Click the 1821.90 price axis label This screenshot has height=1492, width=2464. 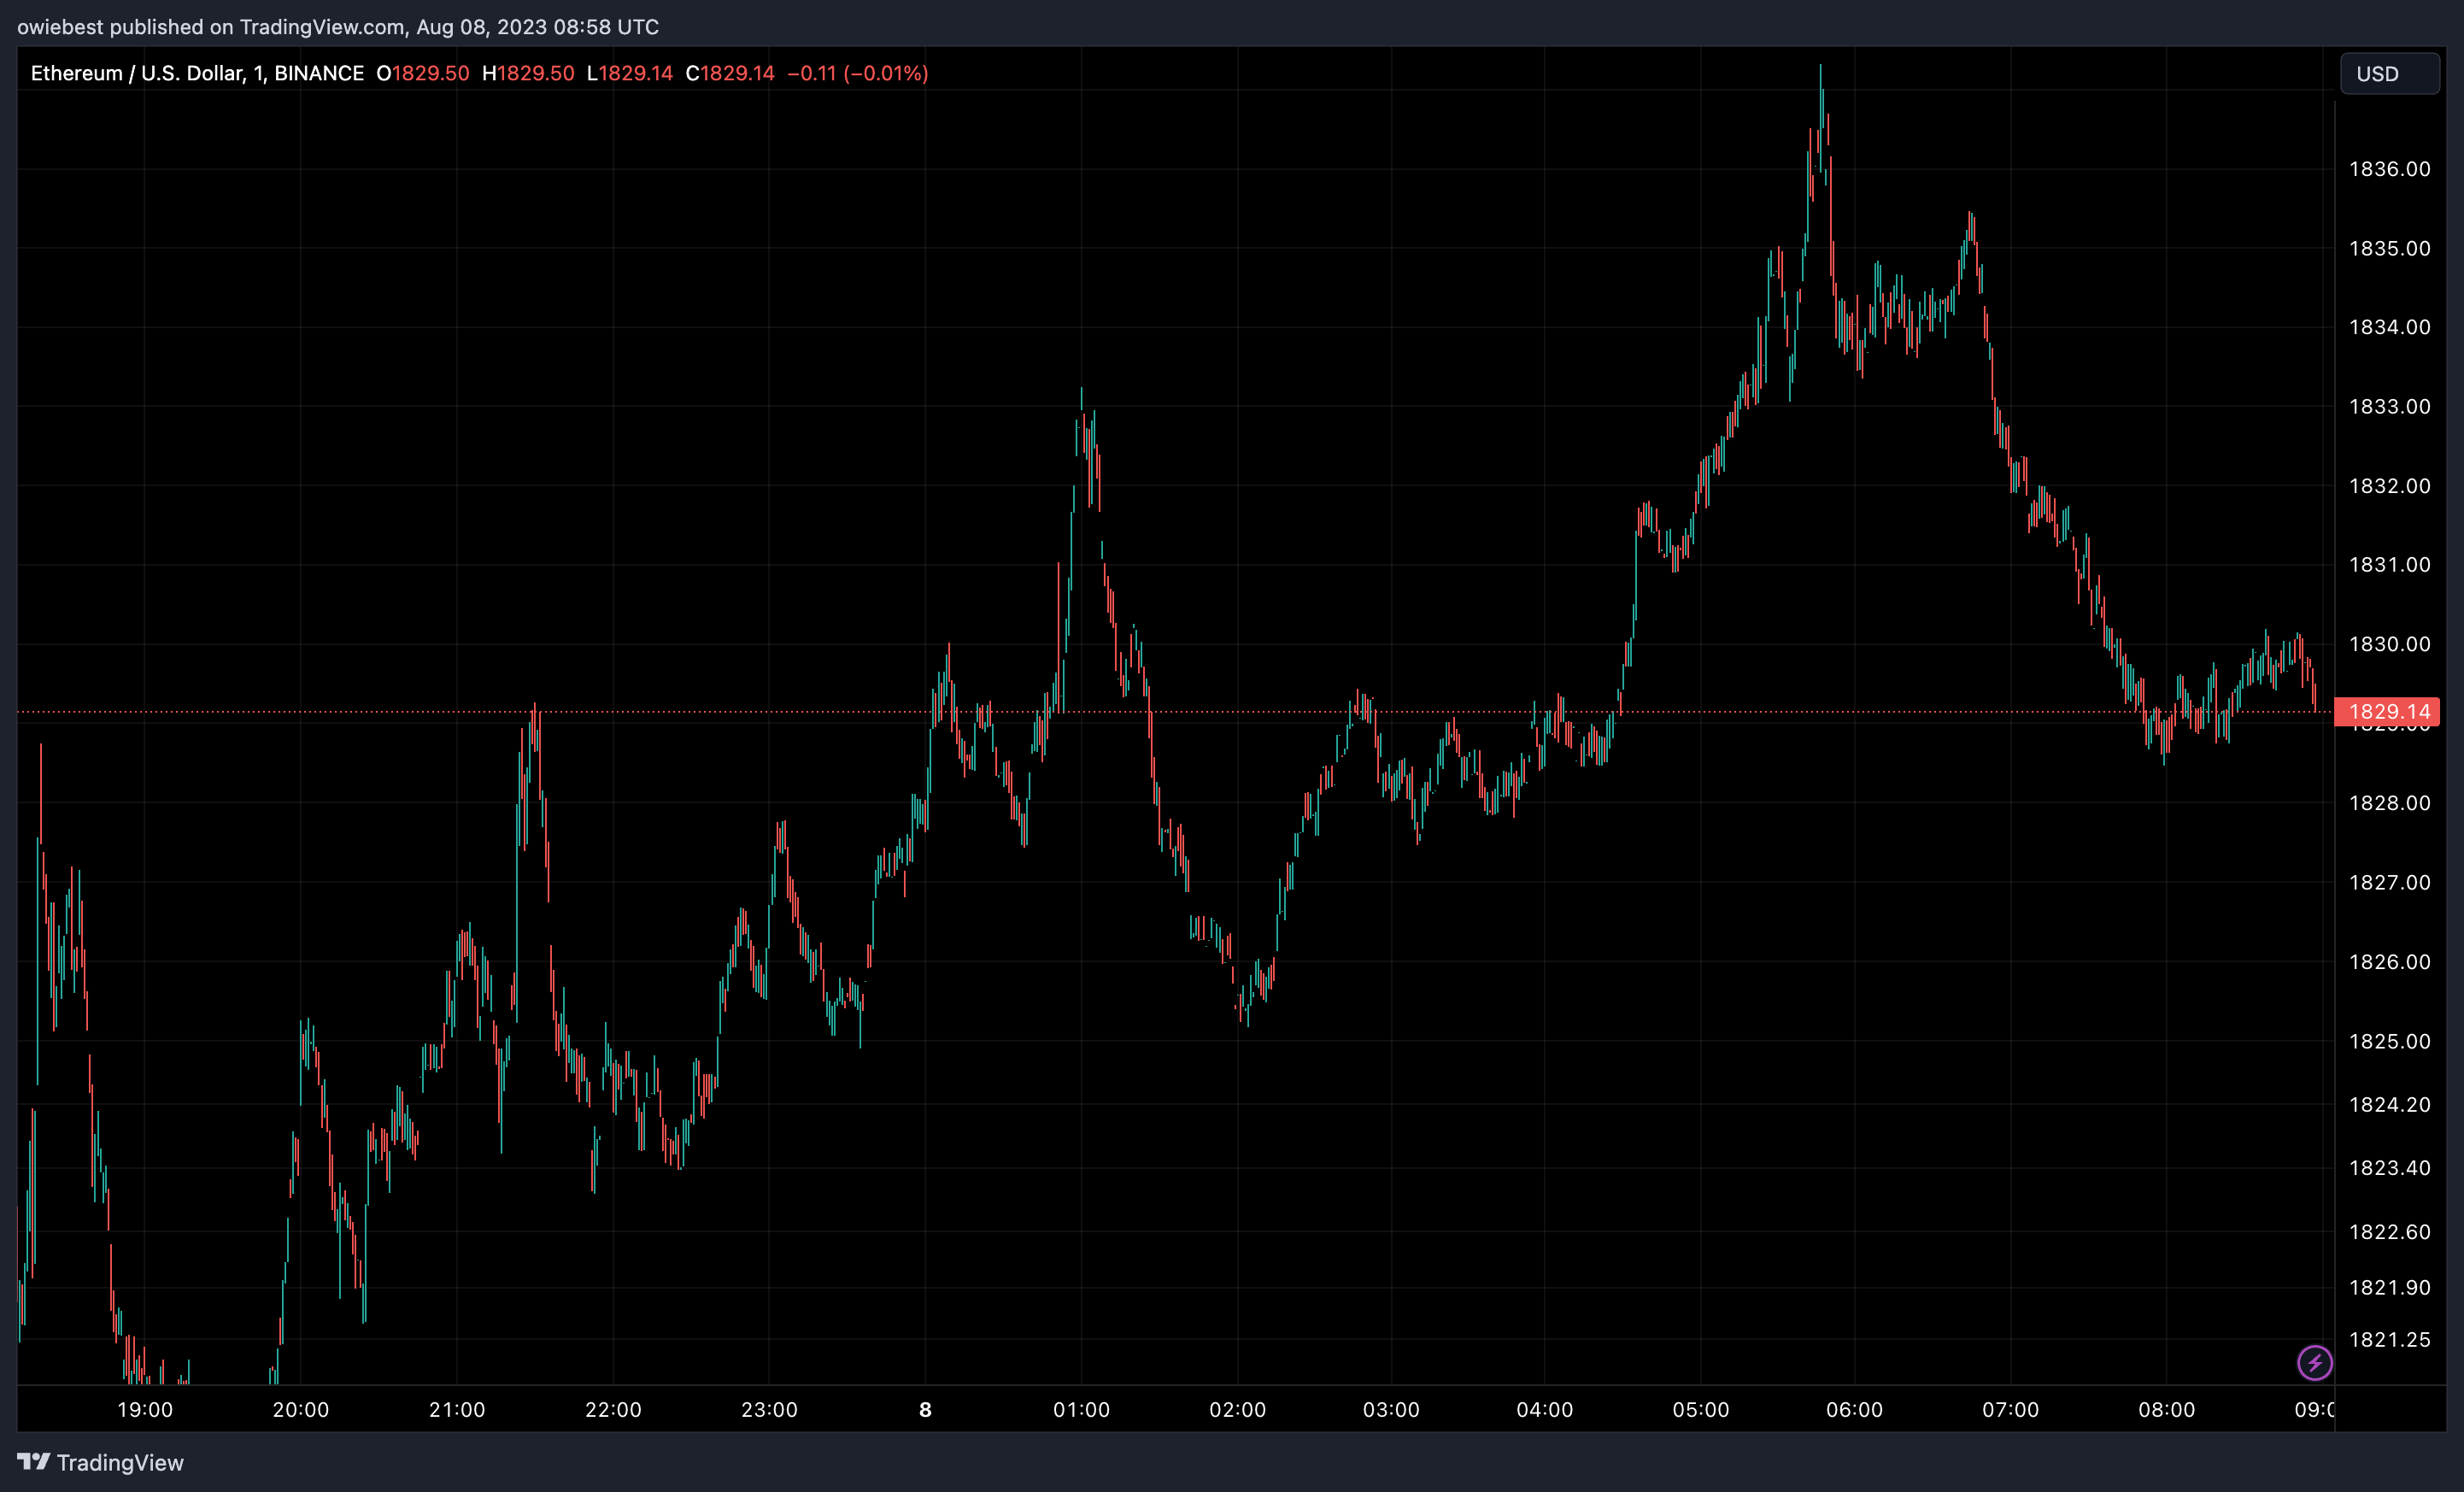pyautogui.click(x=2389, y=1287)
